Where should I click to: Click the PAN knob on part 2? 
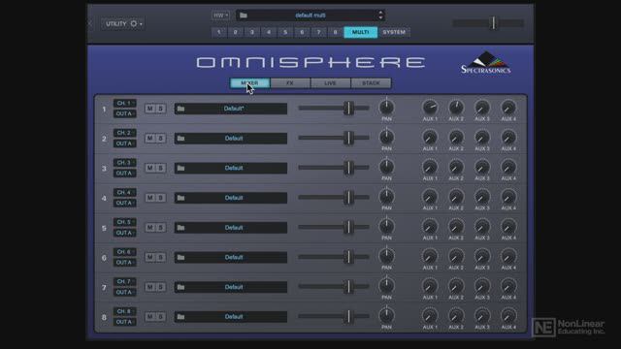pyautogui.click(x=386, y=137)
